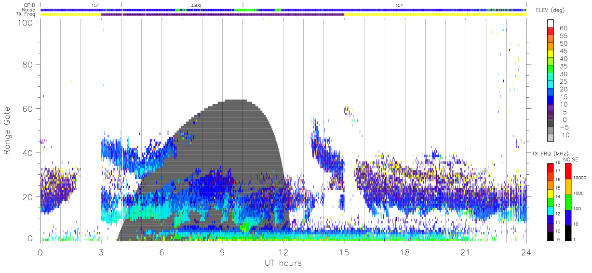Click the 100 label in NOISE legend

(578, 208)
